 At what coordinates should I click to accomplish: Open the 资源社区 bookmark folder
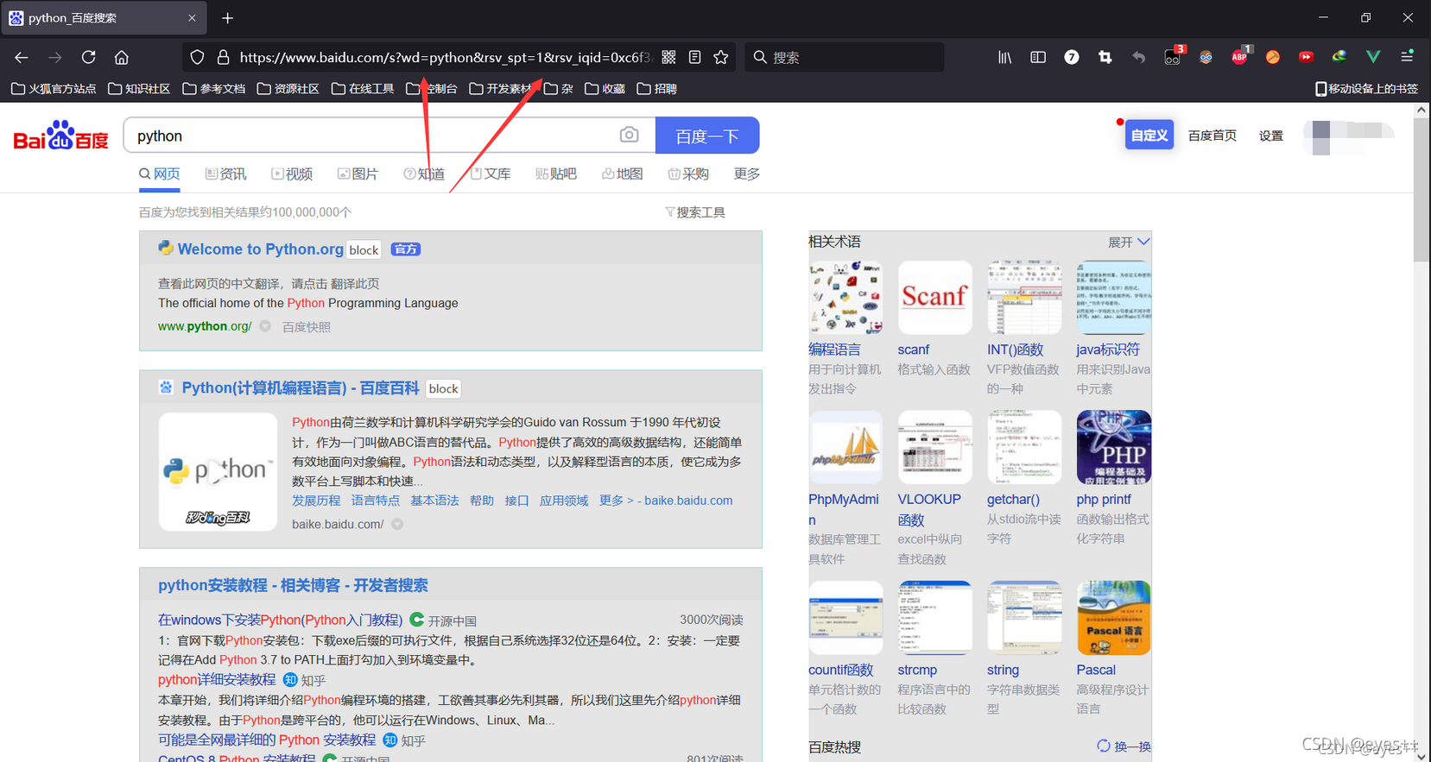288,89
